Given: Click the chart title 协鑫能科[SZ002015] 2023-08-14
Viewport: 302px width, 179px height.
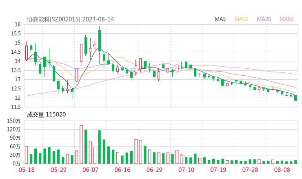Looking at the screenshot, I should [x=70, y=20].
